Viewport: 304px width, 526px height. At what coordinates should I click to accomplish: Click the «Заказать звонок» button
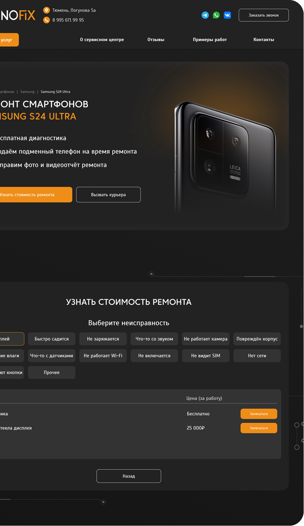click(264, 15)
